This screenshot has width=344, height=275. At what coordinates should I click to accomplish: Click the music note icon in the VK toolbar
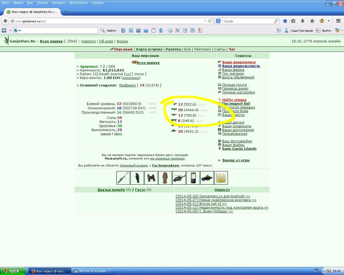coord(170,30)
